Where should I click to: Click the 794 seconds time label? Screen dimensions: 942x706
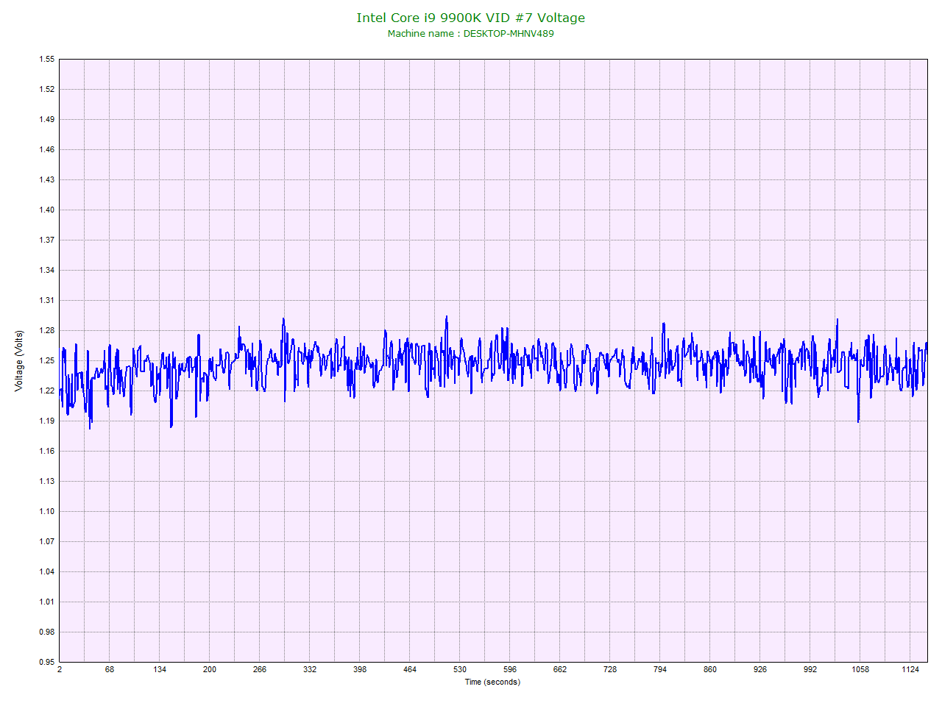pyautogui.click(x=660, y=669)
